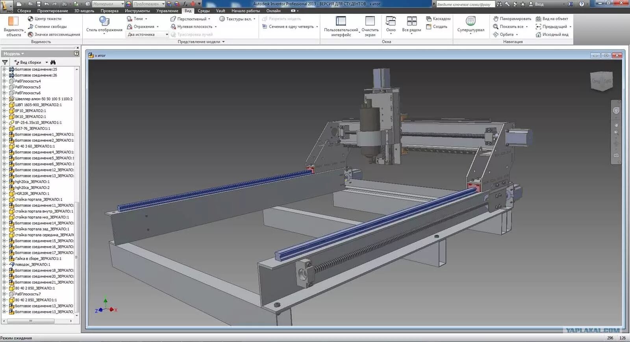Screen dimensions: 630x342
Task: Toggle the iMate glyphs (Значки автосовмещения)
Action: pyautogui.click(x=54, y=34)
